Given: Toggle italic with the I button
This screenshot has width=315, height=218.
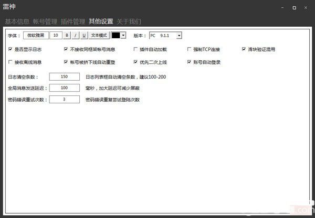Looking at the screenshot, I should [76, 35].
